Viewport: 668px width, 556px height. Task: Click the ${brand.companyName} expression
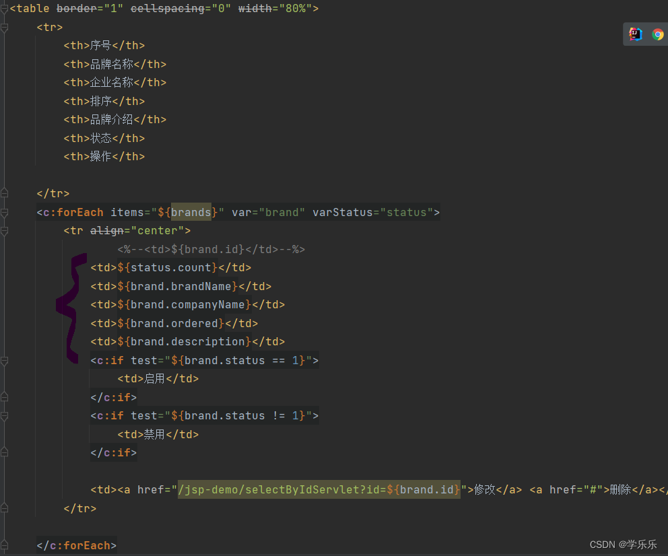(x=185, y=304)
